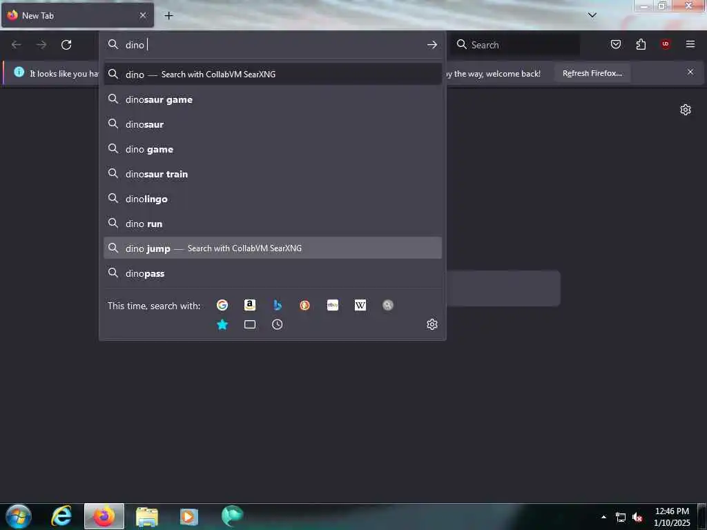The width and height of the screenshot is (707, 530).
Task: Choose 'dino — Search with CollabVM SearXNG' suggestion
Action: pyautogui.click(x=273, y=75)
